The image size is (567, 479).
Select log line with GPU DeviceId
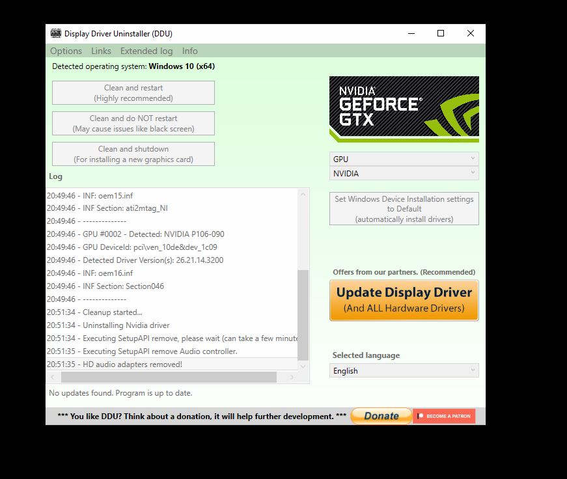(172, 247)
